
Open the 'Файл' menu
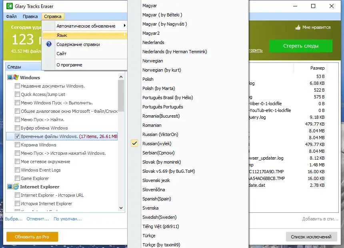(x=12, y=16)
